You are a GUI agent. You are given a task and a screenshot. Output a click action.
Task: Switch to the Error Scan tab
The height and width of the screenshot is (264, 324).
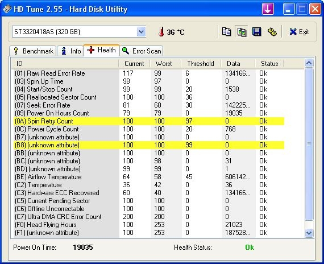coord(142,51)
